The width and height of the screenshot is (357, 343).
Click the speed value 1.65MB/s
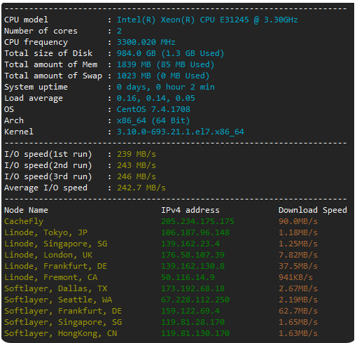click(298, 322)
